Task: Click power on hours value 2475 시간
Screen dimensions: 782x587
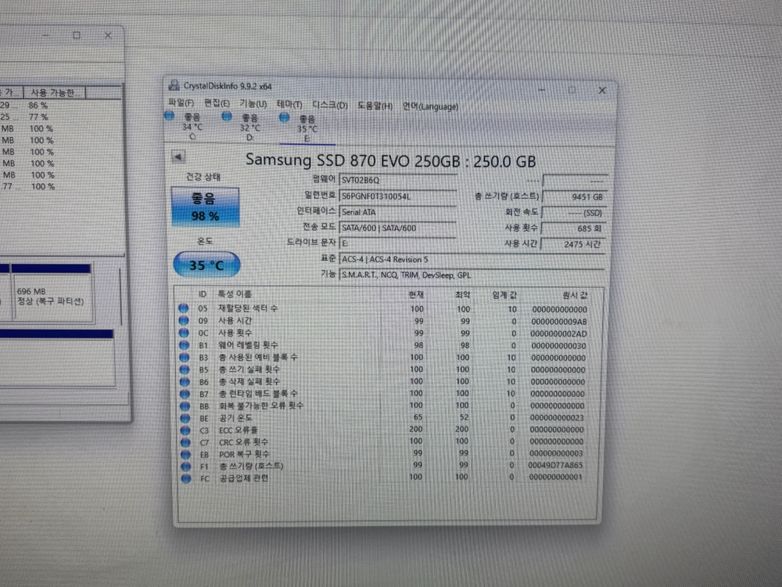Action: (573, 244)
